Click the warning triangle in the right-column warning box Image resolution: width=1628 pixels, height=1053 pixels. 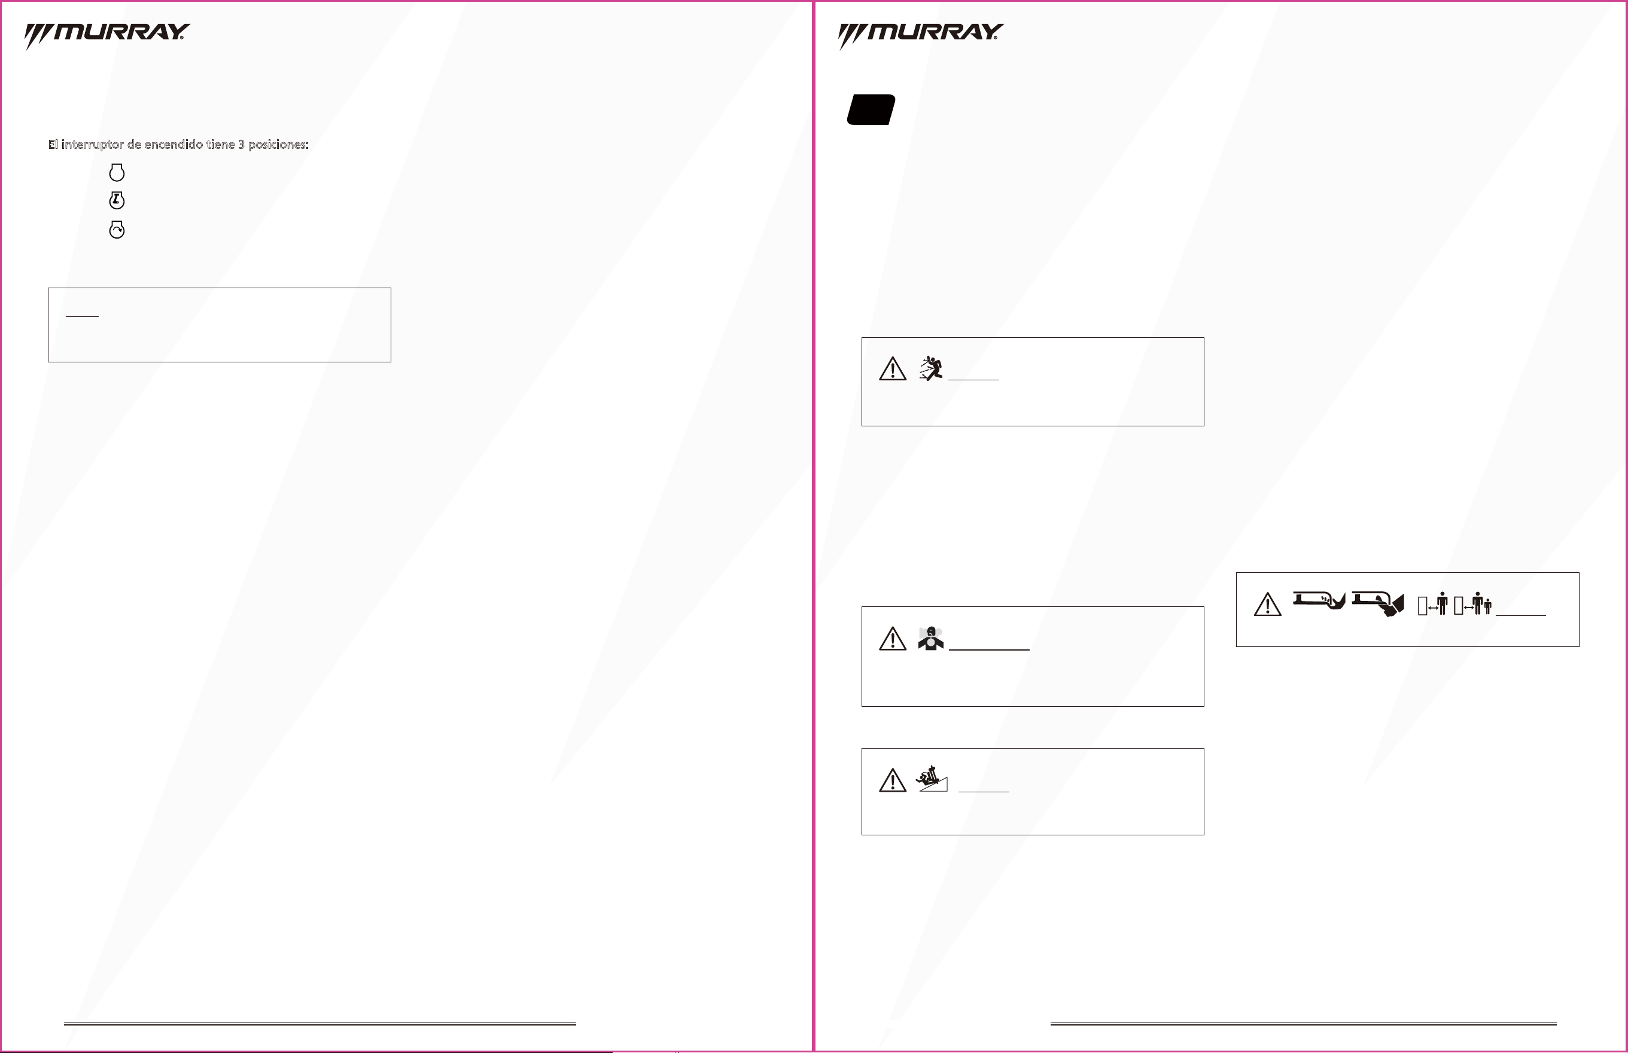tap(1267, 605)
